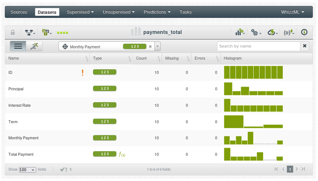The width and height of the screenshot is (318, 181).
Task: Click the formula icon beside Total Payment
Action: pyautogui.click(x=122, y=154)
